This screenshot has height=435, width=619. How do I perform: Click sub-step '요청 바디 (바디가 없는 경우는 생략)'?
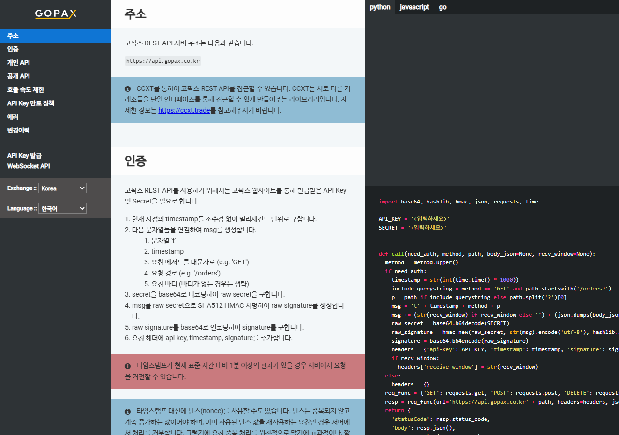[200, 284]
